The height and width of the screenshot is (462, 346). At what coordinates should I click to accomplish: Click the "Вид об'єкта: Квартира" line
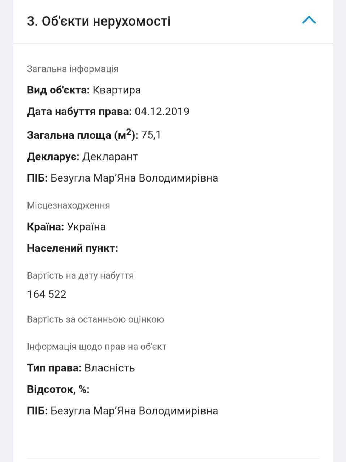point(84,90)
